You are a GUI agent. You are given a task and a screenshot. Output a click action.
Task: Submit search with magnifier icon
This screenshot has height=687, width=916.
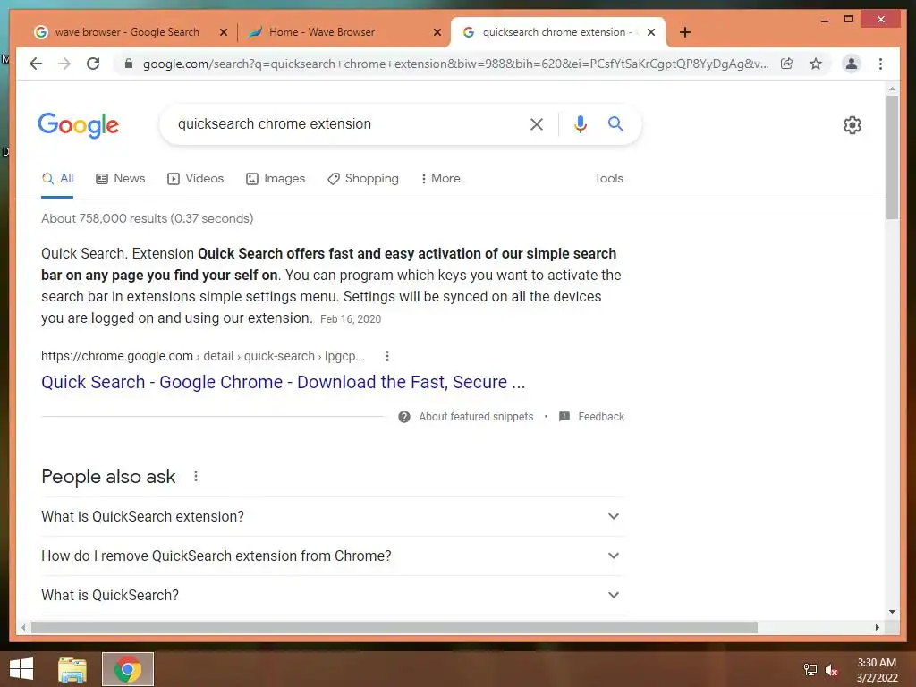615,123
